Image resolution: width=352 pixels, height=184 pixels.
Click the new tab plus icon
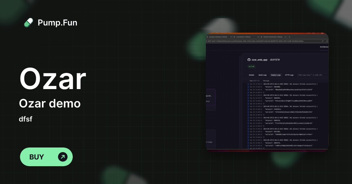[289, 37]
